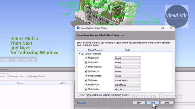Toggle the ModelWeight checkbox

click(86, 89)
